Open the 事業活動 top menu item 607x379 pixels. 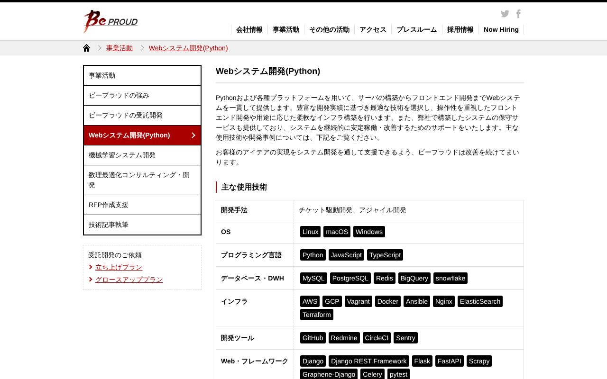[x=286, y=29]
